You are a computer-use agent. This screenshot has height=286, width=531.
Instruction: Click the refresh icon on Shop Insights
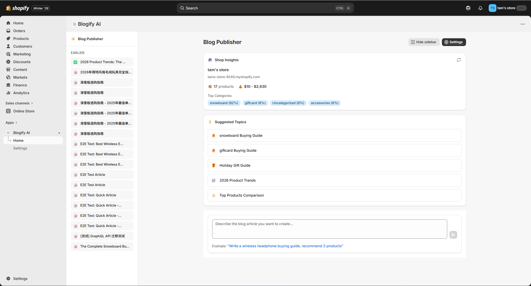coord(459,60)
